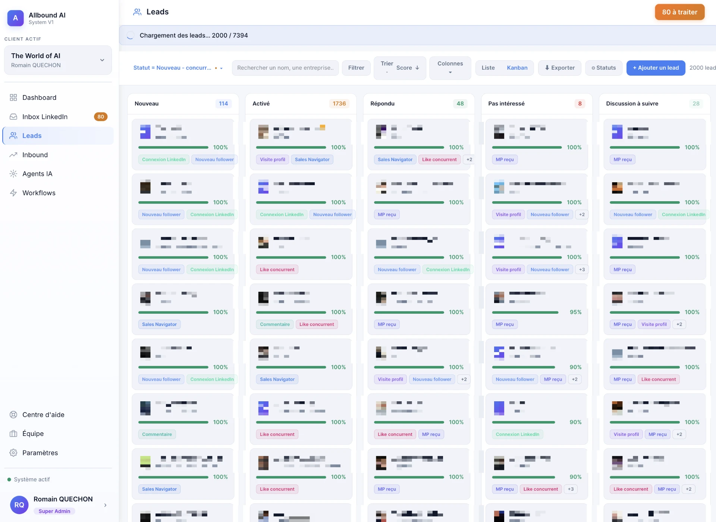Expand Romain QUECHON profile chevron
The width and height of the screenshot is (716, 522).
[x=106, y=505]
